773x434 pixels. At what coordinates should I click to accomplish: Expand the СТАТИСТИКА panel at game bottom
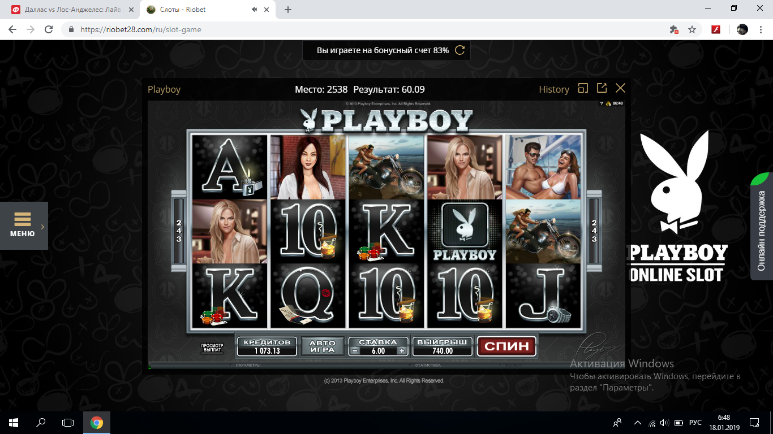pyautogui.click(x=427, y=365)
